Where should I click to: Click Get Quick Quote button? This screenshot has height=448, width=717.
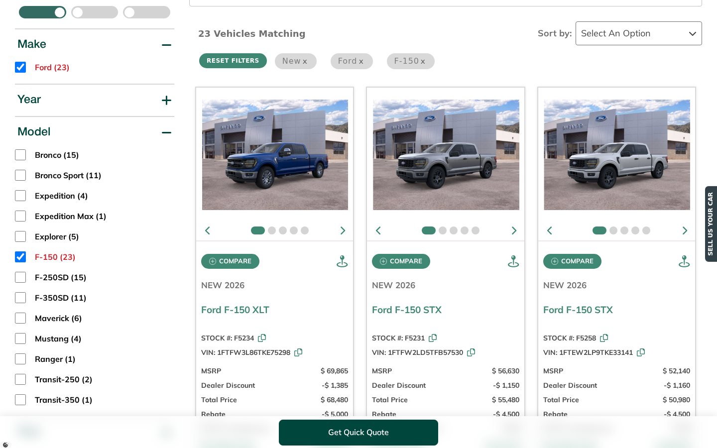point(358,433)
